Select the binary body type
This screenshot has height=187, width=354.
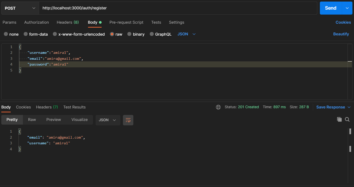pos(136,34)
